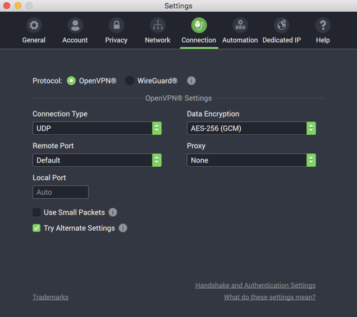Switch to the General tab label
The height and width of the screenshot is (317, 357).
[x=34, y=40]
